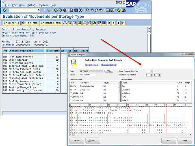195x146 pixels.
Task: Click Edit link for T1_ALLTA row
Action: (105, 93)
